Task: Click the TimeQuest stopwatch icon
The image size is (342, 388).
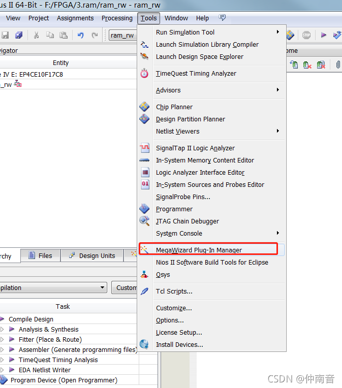Action: pos(144,73)
